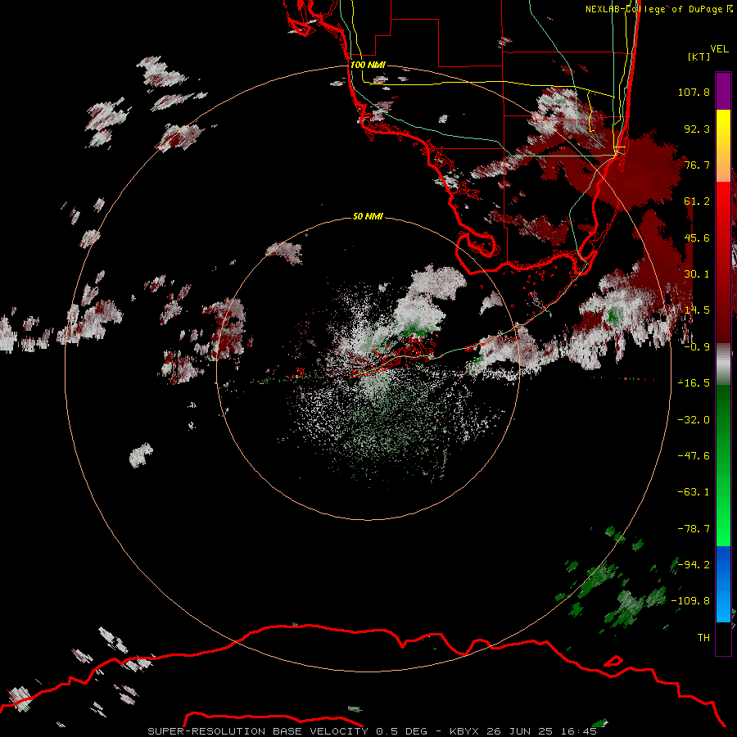
Task: Click the VEL legend title
Action: coord(719,49)
